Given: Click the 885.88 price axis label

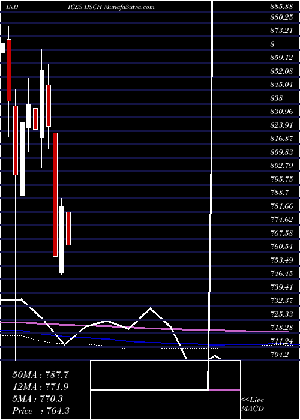Looking at the screenshot, I should click(281, 7).
